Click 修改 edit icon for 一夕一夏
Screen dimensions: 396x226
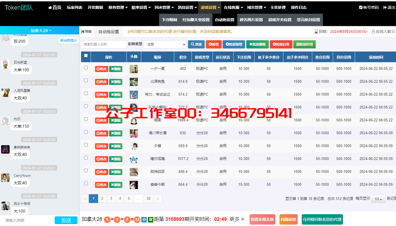[x=102, y=69]
